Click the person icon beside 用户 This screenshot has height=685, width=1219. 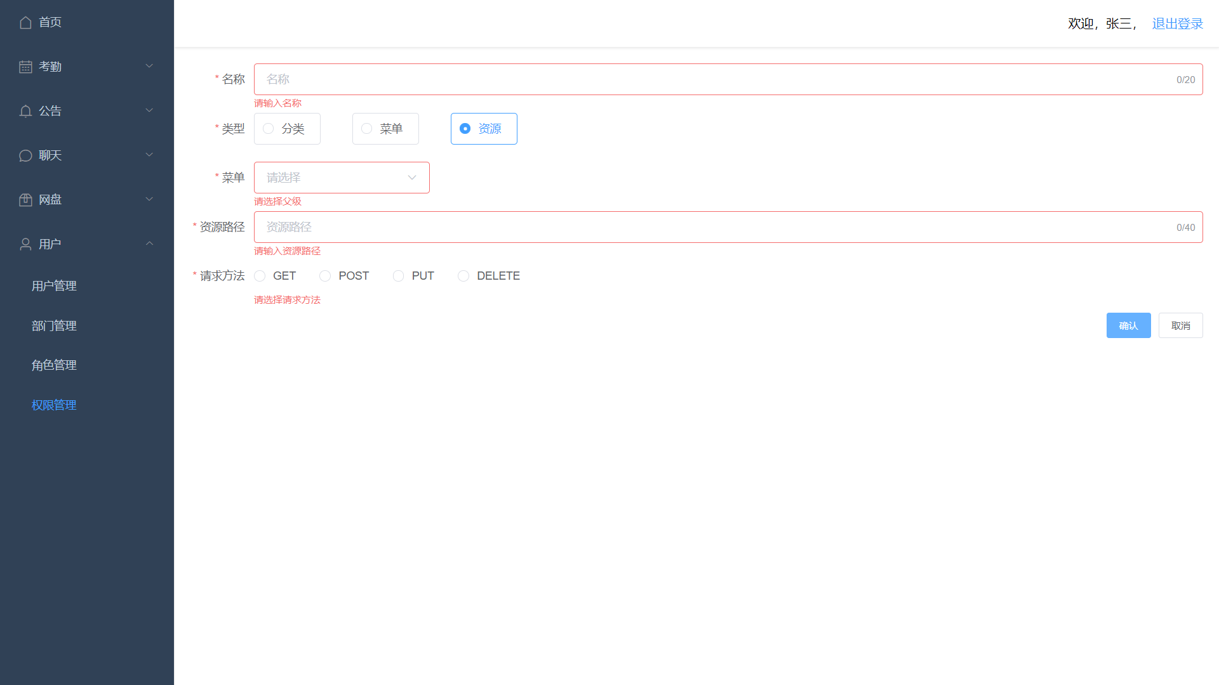[x=25, y=244]
